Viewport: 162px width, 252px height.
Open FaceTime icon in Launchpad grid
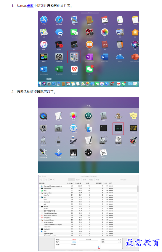pyautogui.click(x=74, y=32)
